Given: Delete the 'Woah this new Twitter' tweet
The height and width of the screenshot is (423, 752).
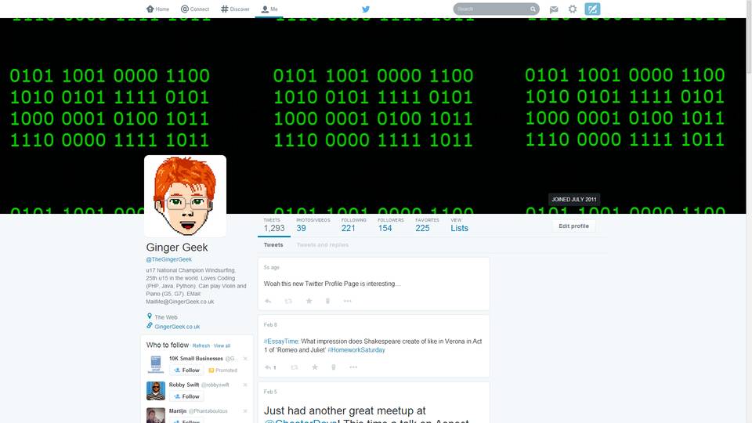Looking at the screenshot, I should click(x=327, y=301).
